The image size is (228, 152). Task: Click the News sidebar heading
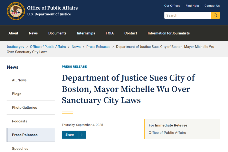click(13, 67)
